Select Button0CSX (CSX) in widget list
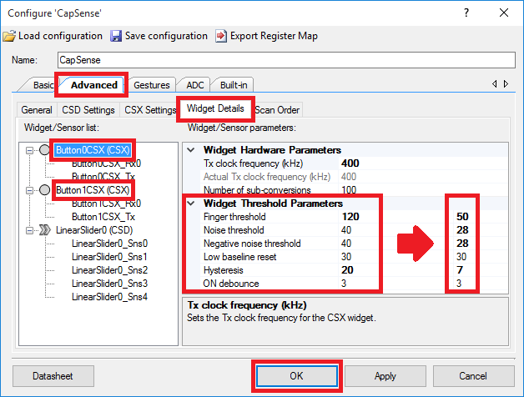Viewport: 524px width, 397px height. coord(93,150)
